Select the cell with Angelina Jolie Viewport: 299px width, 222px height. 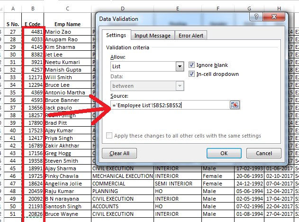(x=67, y=184)
